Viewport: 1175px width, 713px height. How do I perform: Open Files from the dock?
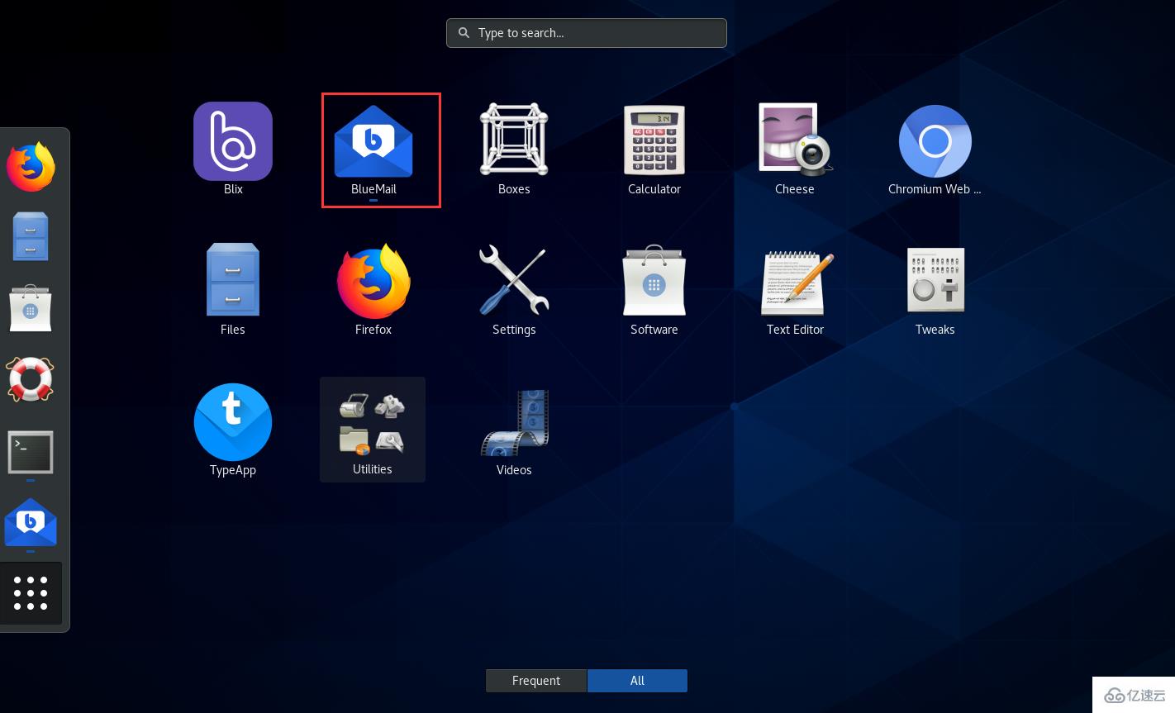click(31, 236)
